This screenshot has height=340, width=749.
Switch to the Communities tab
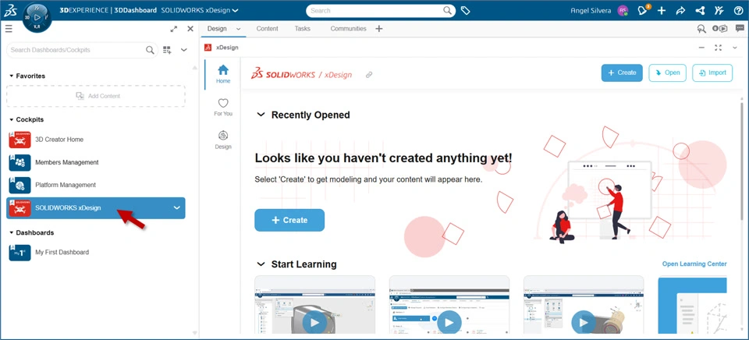click(x=348, y=29)
